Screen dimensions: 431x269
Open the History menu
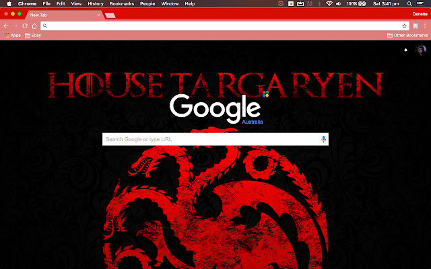(x=96, y=3)
